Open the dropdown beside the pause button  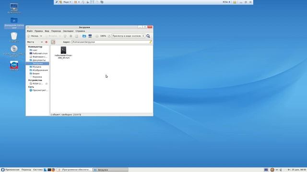(x=79, y=2)
